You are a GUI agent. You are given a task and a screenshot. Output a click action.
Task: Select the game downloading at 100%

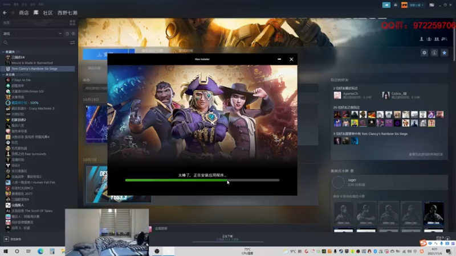[25, 103]
